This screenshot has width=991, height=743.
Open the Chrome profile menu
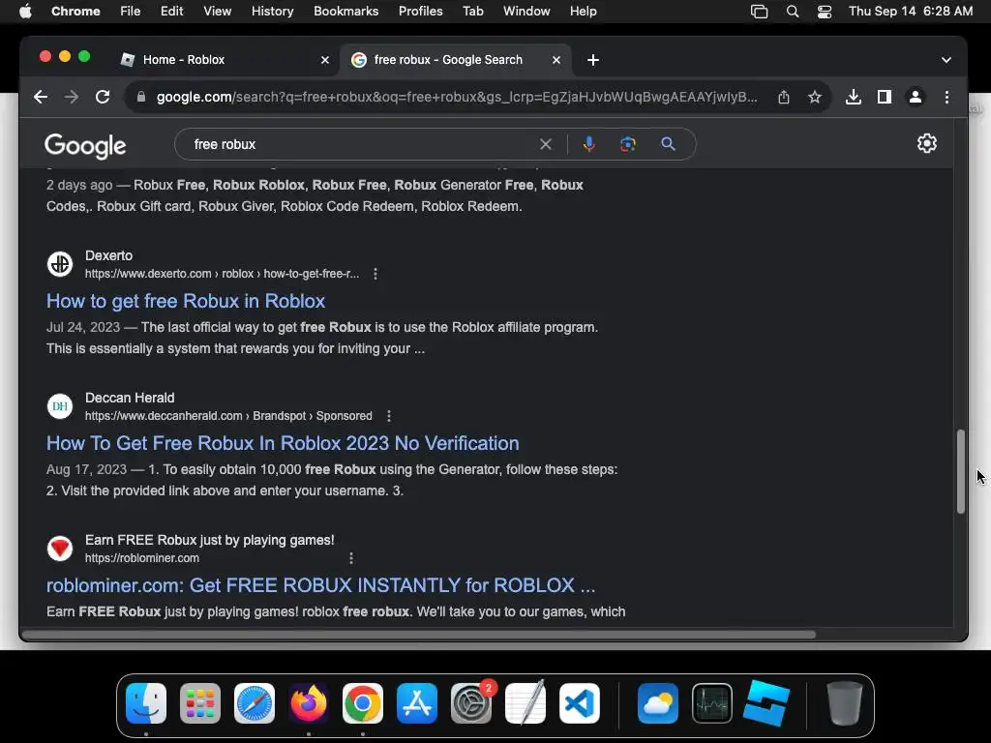coord(916,97)
